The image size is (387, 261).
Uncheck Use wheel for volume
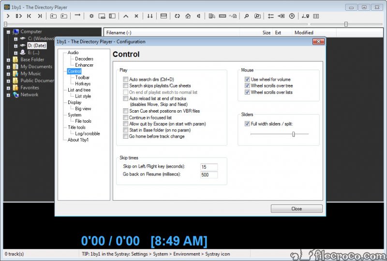[x=247, y=79]
